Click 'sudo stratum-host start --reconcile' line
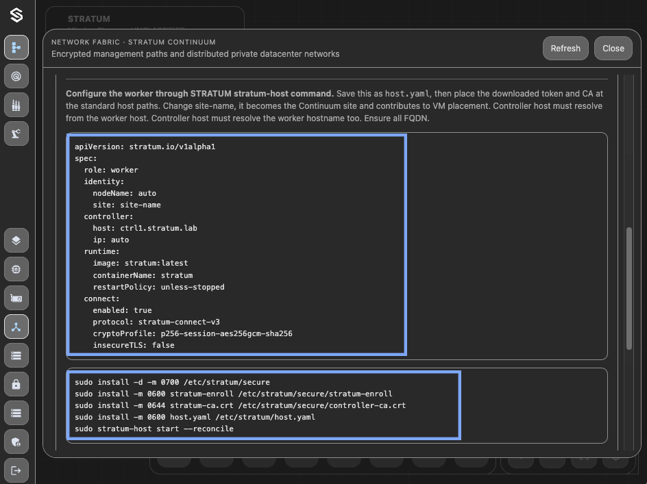The height and width of the screenshot is (484, 647). point(154,429)
